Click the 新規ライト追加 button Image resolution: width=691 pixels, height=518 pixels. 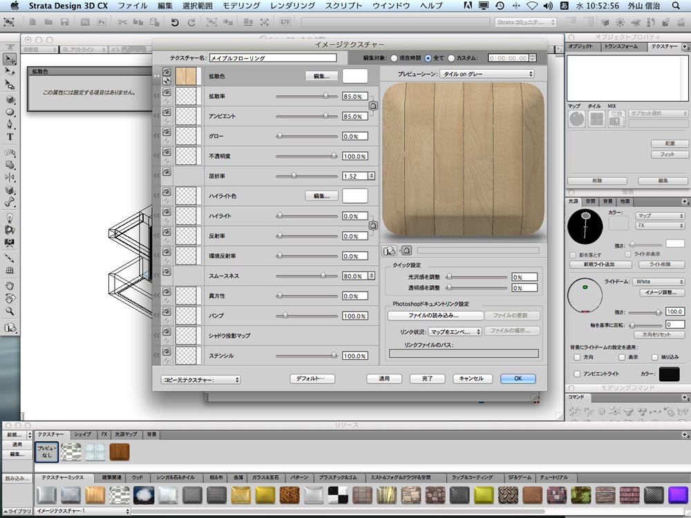click(x=600, y=265)
